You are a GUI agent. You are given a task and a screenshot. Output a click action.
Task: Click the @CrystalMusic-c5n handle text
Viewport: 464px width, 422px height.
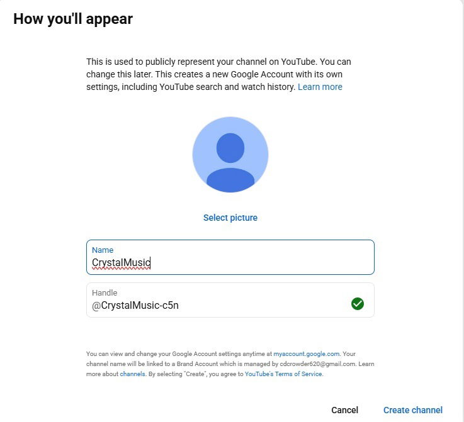click(135, 305)
